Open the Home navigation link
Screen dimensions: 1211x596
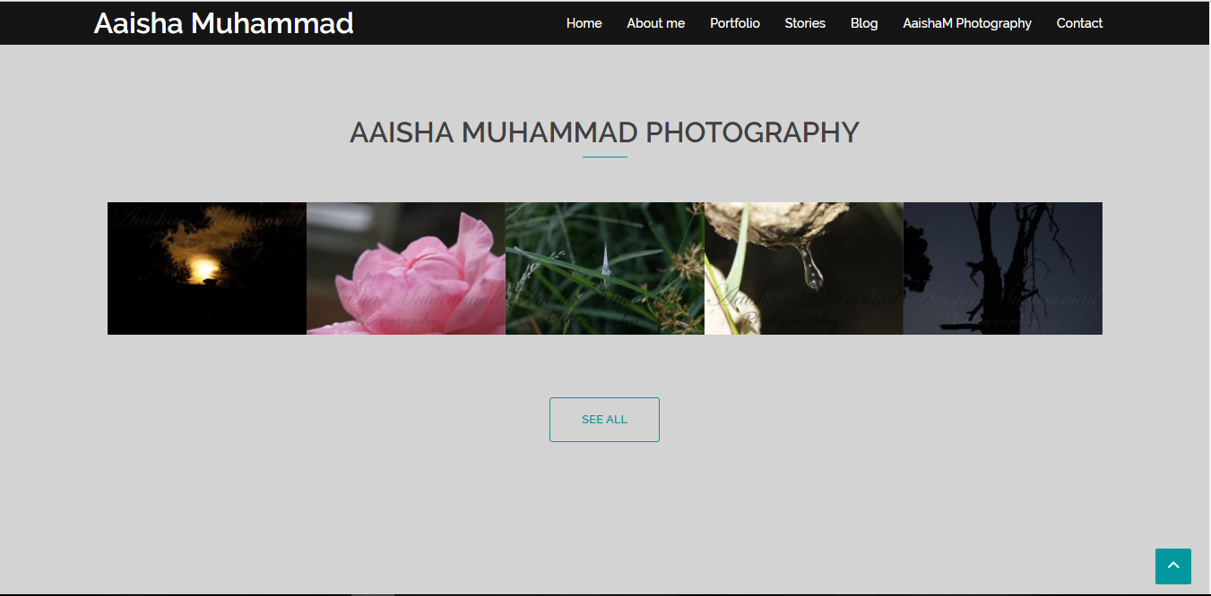tap(584, 23)
